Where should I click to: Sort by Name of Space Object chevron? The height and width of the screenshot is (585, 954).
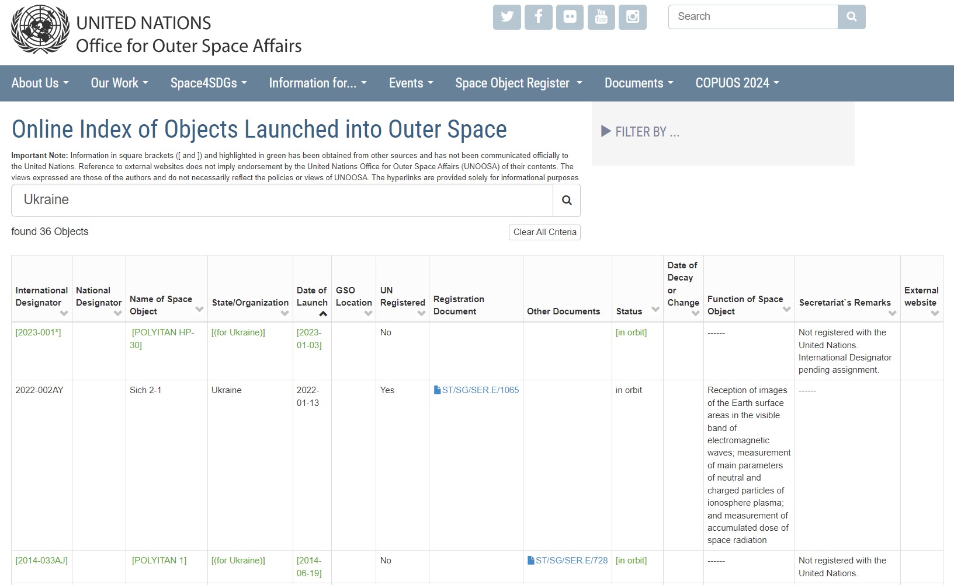199,309
